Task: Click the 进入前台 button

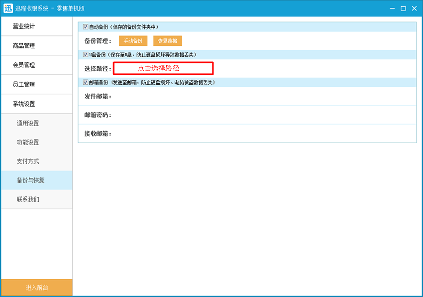Action: coord(37,288)
